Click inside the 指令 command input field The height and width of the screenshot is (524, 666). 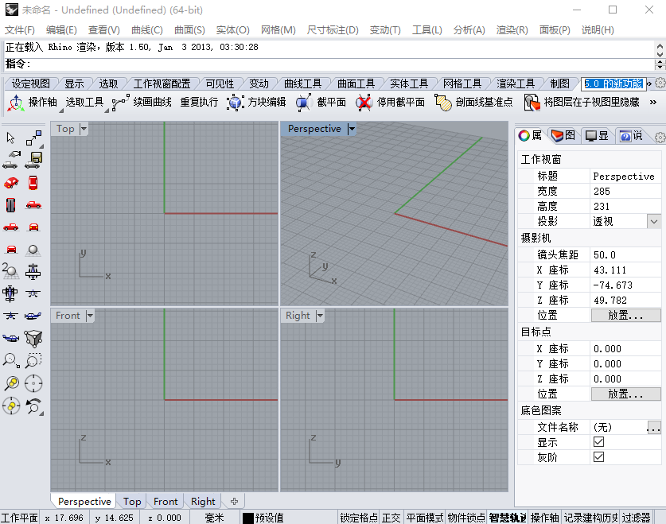click(159, 64)
